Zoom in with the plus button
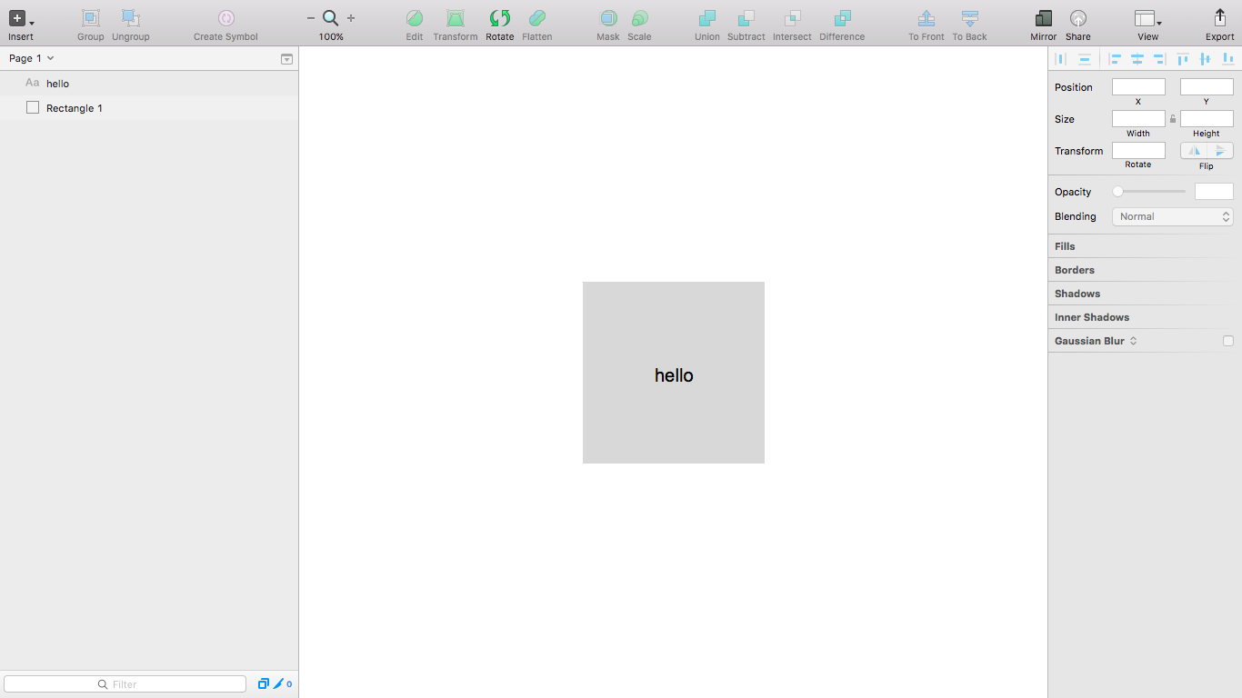This screenshot has height=698, width=1242. coord(351,18)
